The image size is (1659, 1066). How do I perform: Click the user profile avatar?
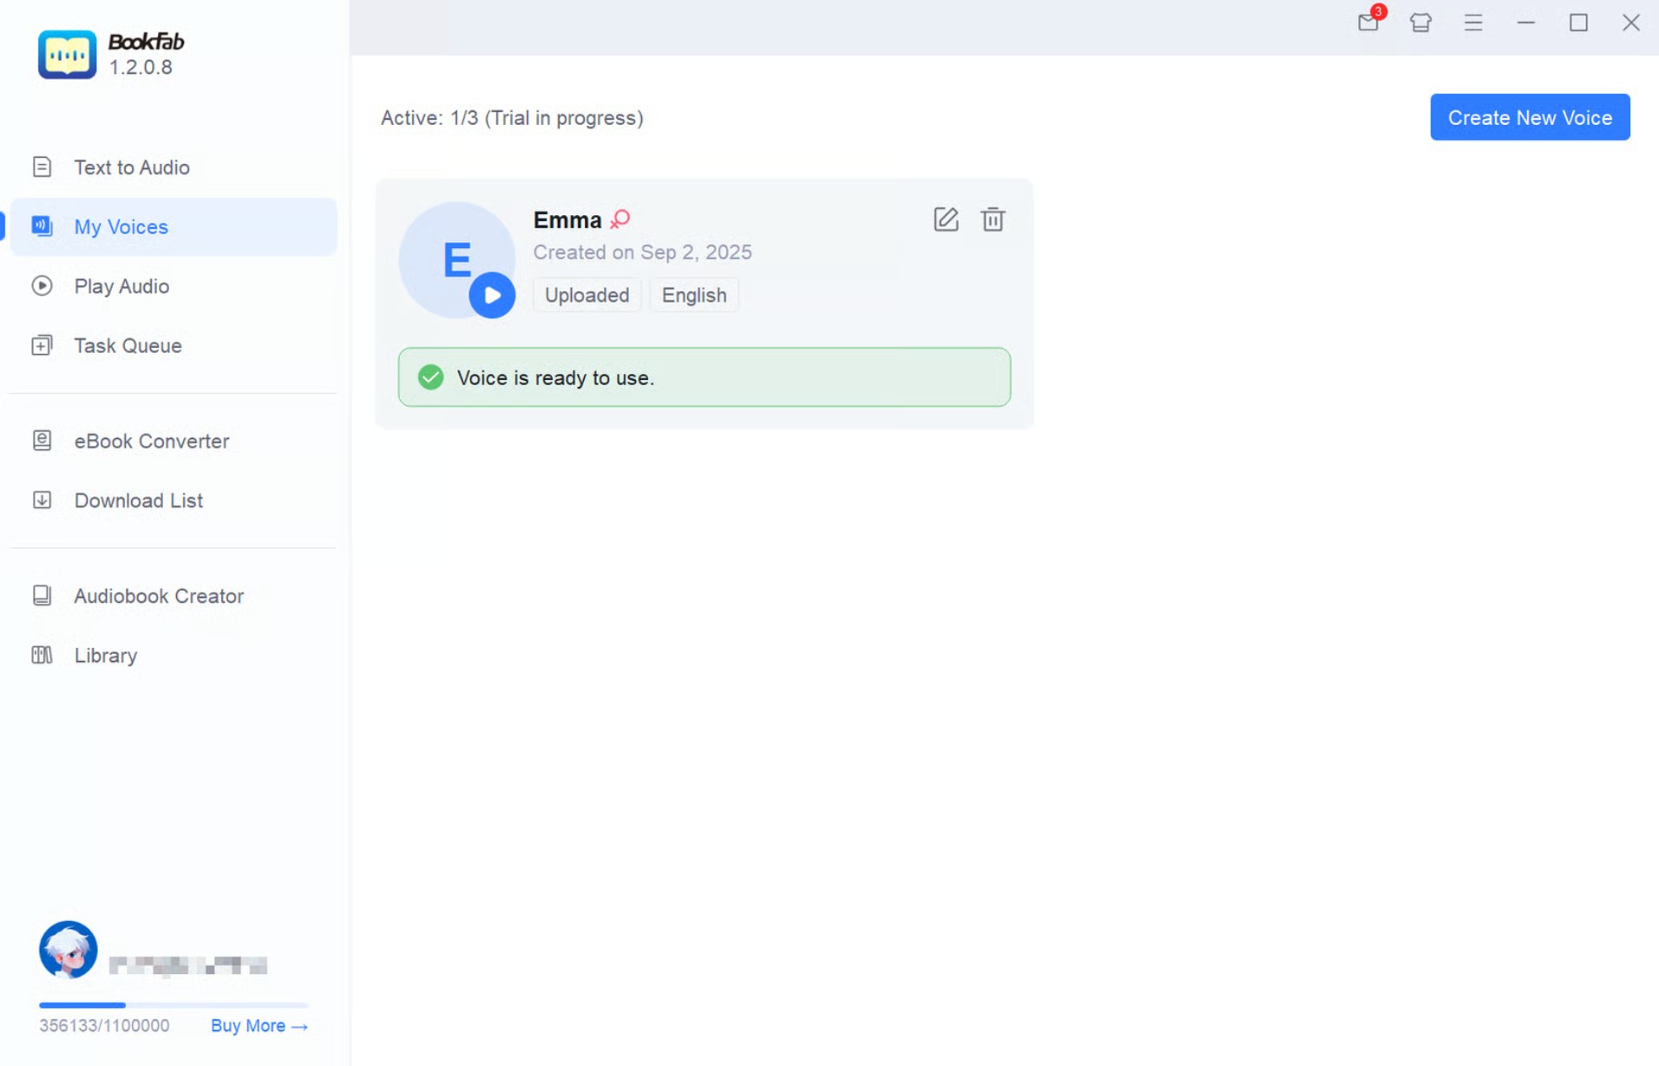68,950
